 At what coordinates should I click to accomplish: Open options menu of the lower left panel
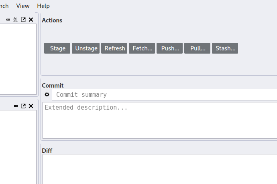[16, 106]
